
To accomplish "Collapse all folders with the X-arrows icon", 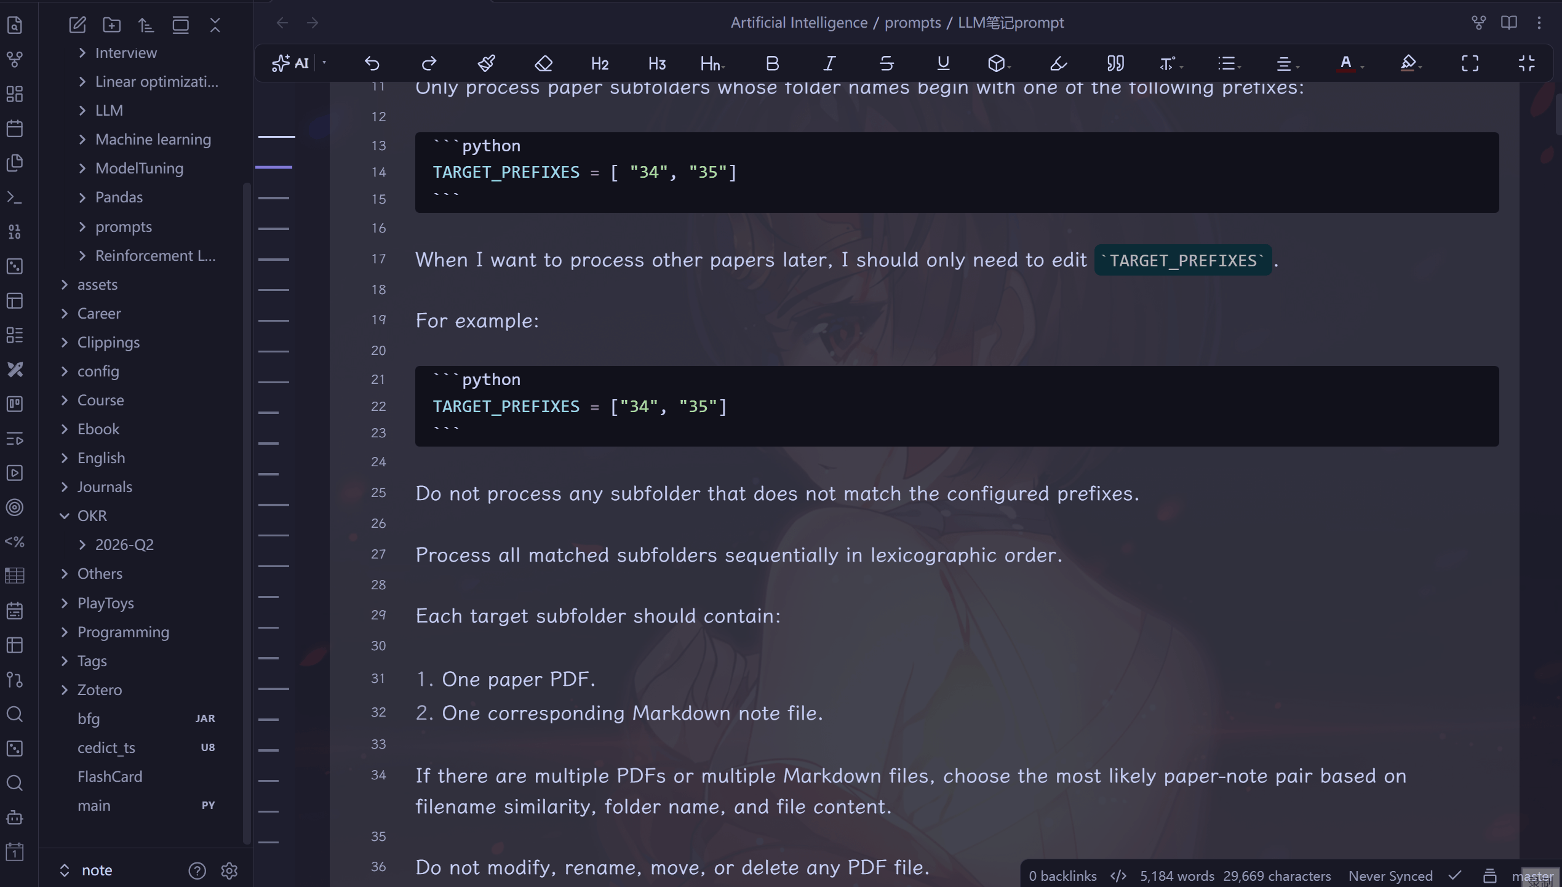I will (x=215, y=25).
